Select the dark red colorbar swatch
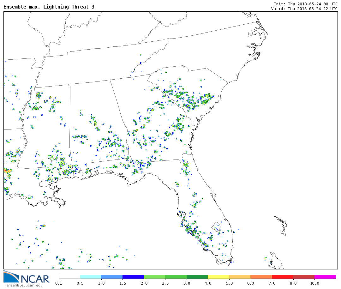Image resolution: width=341 pixels, height=289 pixels. tap(304, 277)
